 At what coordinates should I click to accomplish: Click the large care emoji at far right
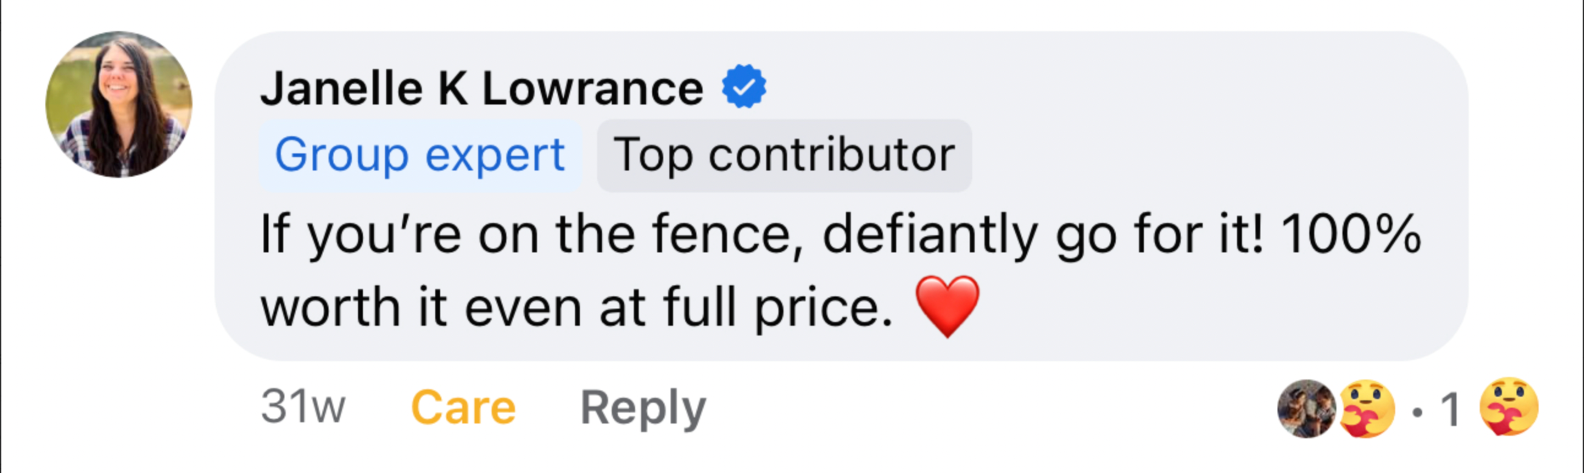[1508, 407]
